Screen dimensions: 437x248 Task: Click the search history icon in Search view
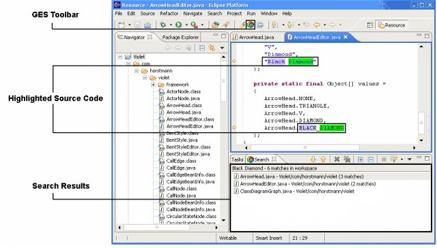coord(394,159)
